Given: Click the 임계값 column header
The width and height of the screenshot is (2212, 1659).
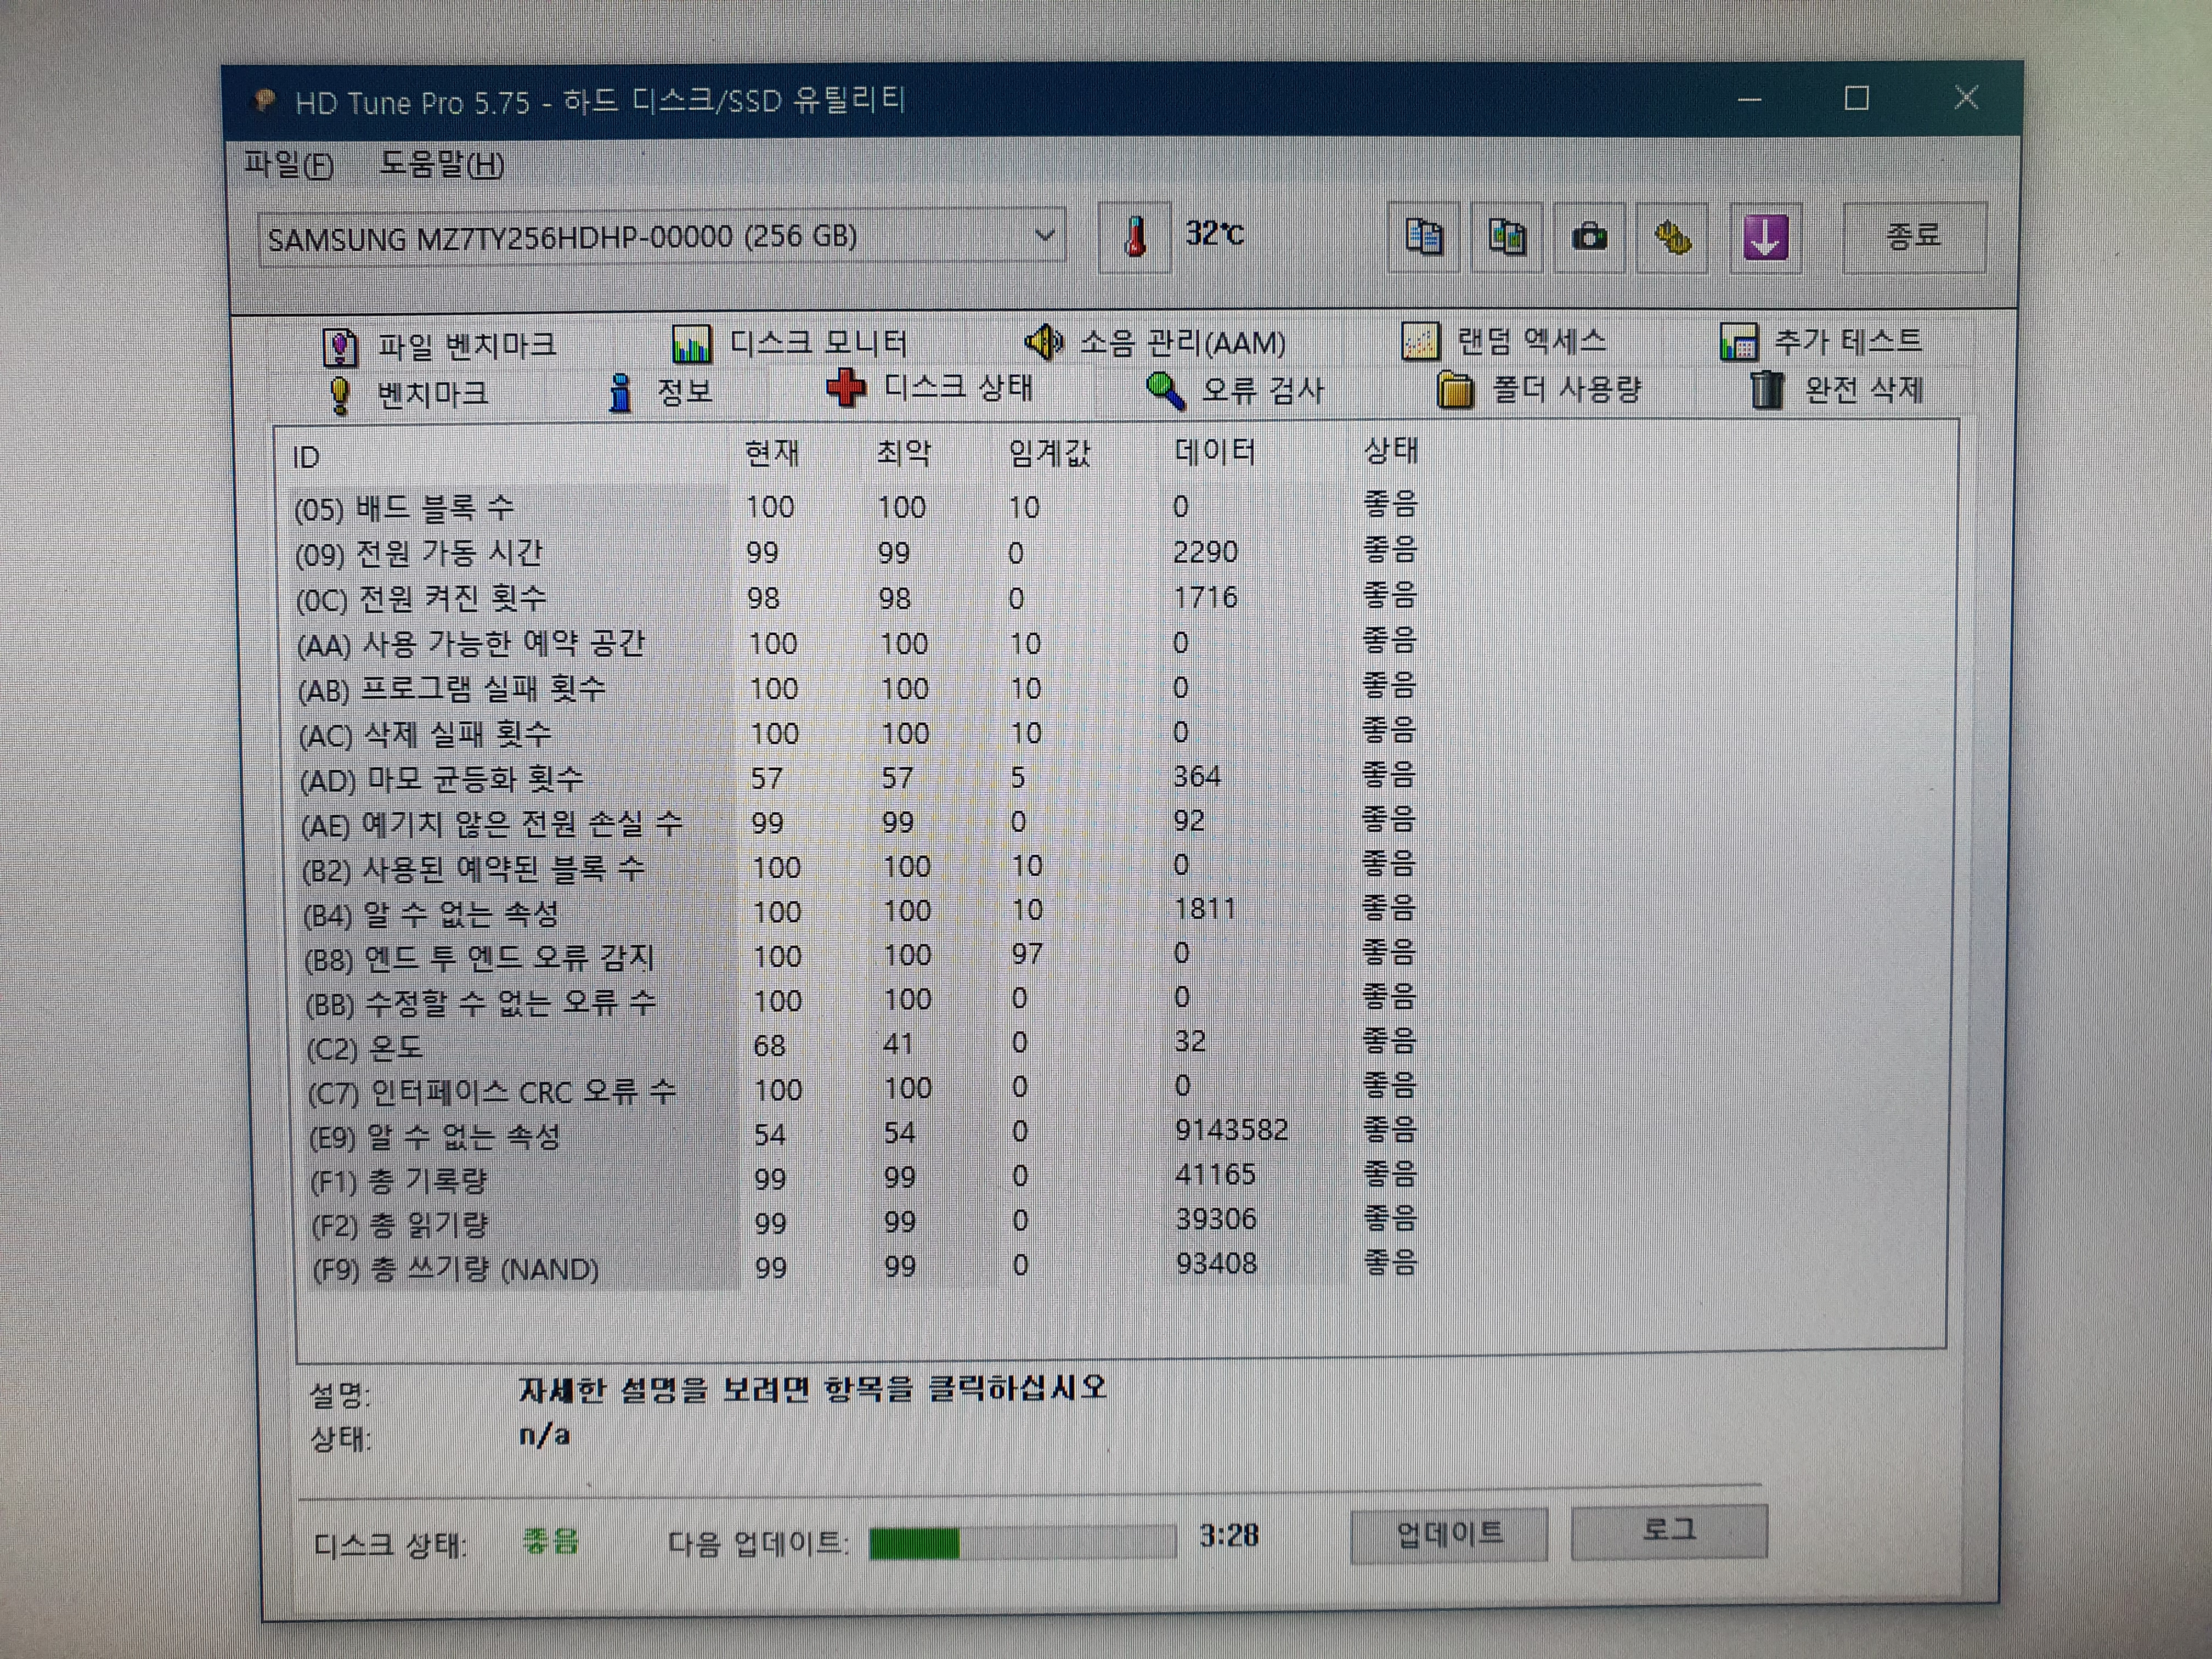Looking at the screenshot, I should [x=1049, y=454].
